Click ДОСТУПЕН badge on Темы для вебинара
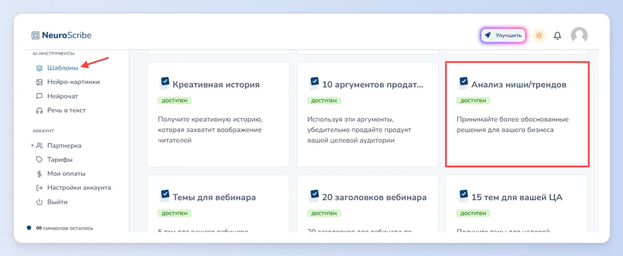The height and width of the screenshot is (256, 623). point(174,213)
